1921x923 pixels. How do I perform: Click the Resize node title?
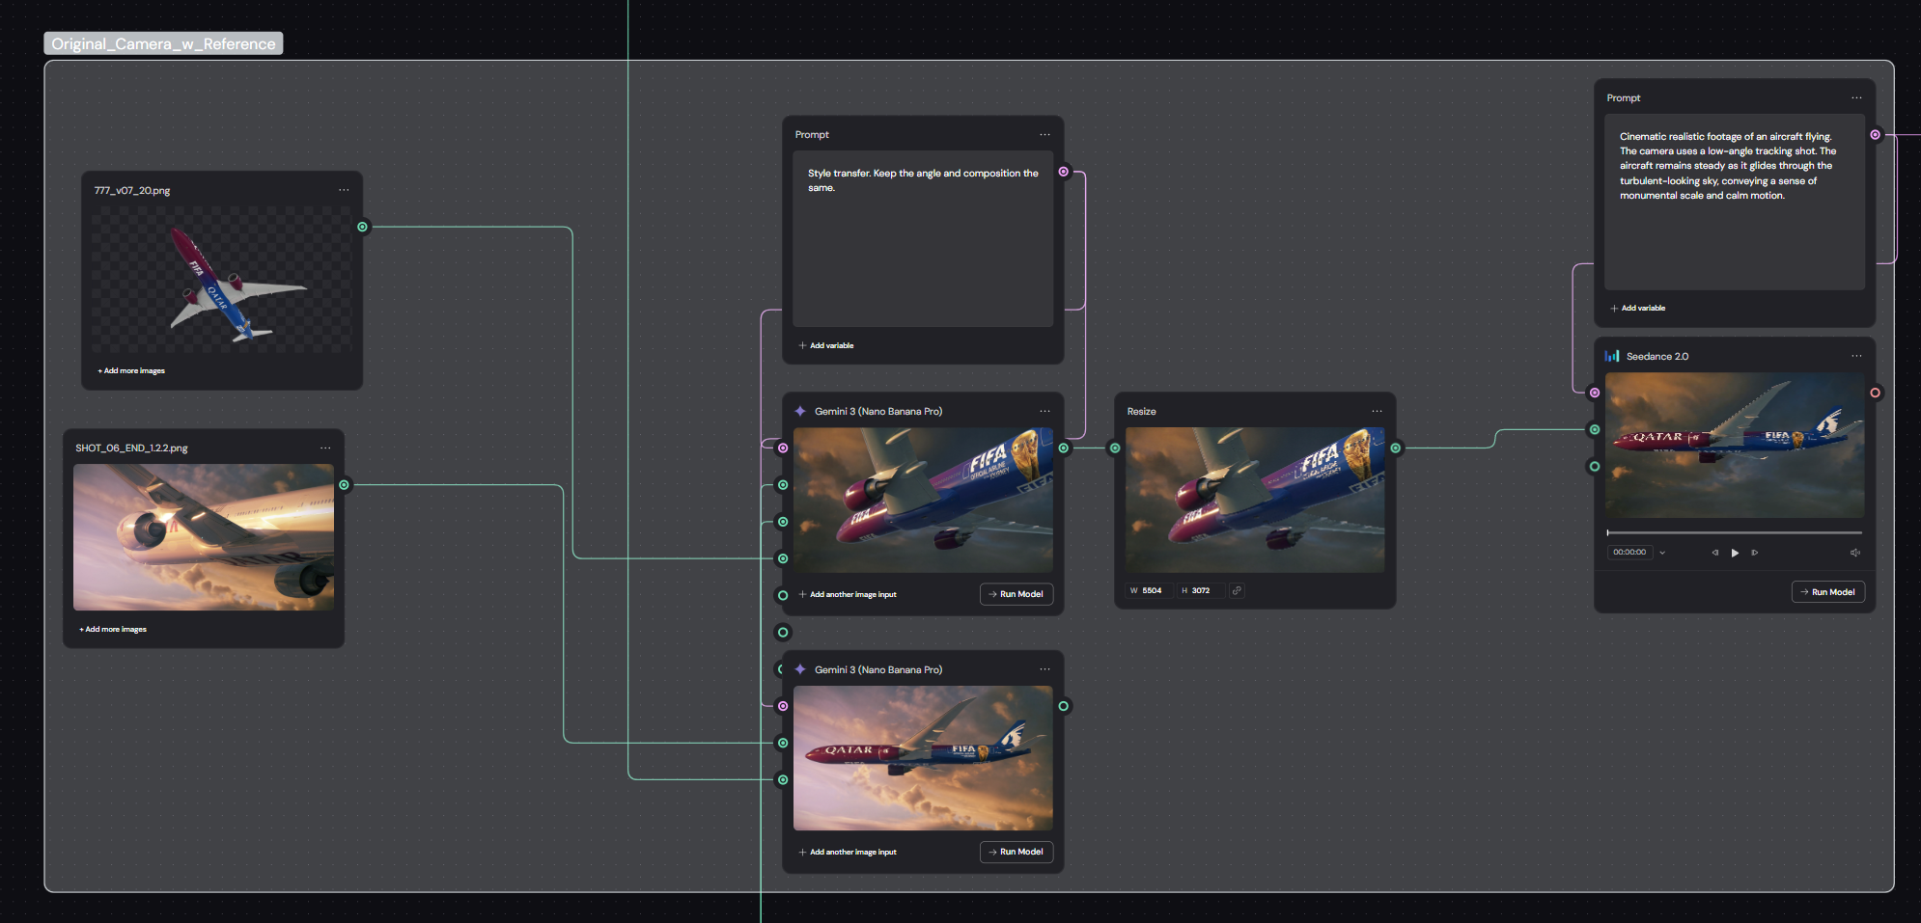point(1141,411)
